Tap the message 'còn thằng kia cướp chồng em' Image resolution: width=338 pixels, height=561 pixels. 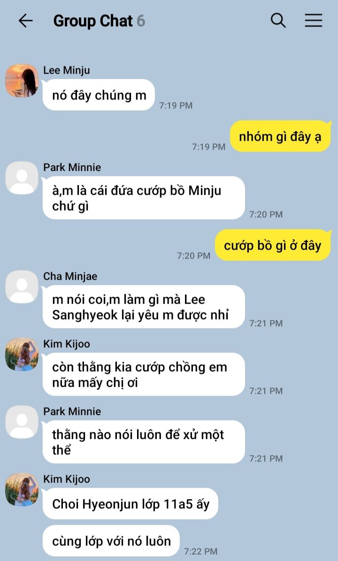click(144, 374)
